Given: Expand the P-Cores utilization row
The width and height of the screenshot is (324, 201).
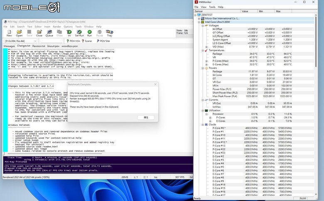Looking at the screenshot, I should point(210,118).
